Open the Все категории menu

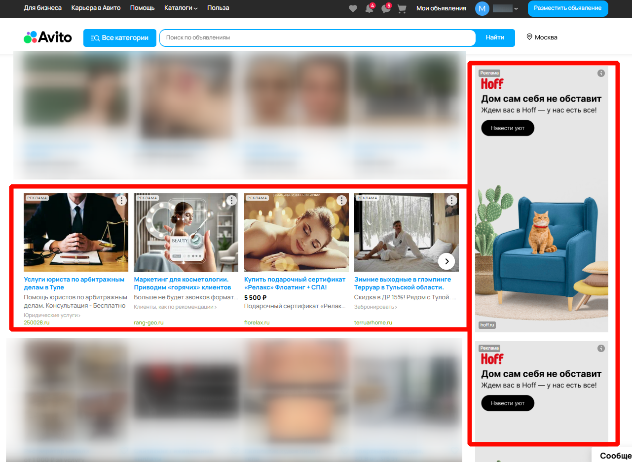[120, 38]
